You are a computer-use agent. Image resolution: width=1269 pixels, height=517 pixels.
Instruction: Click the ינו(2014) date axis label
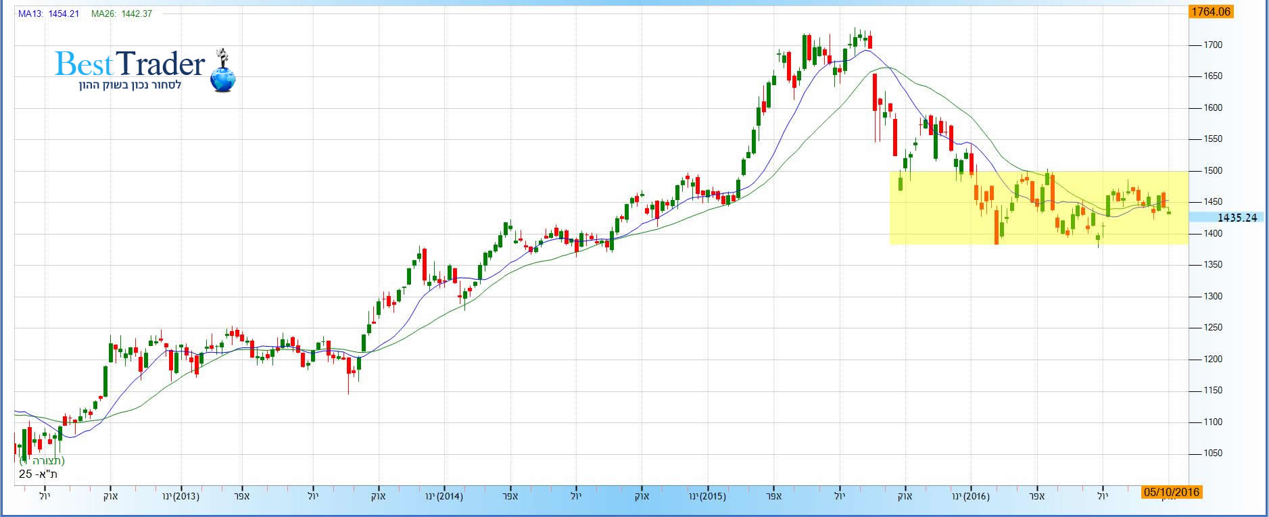click(x=444, y=496)
